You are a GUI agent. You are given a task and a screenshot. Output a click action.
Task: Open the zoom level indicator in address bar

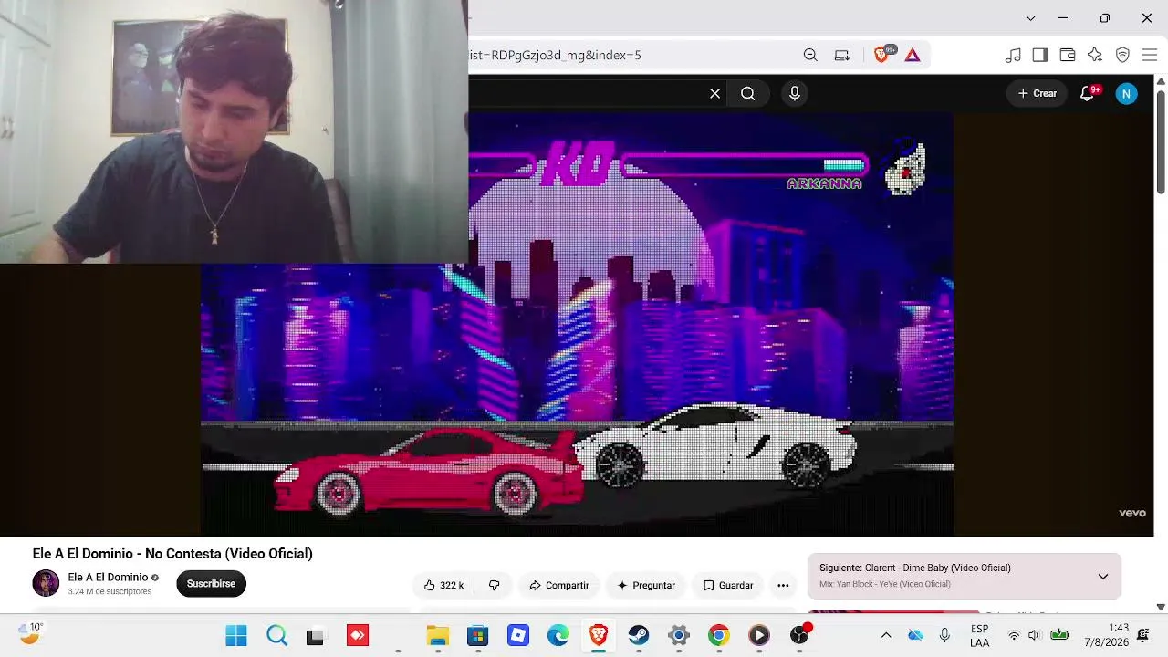click(x=810, y=55)
